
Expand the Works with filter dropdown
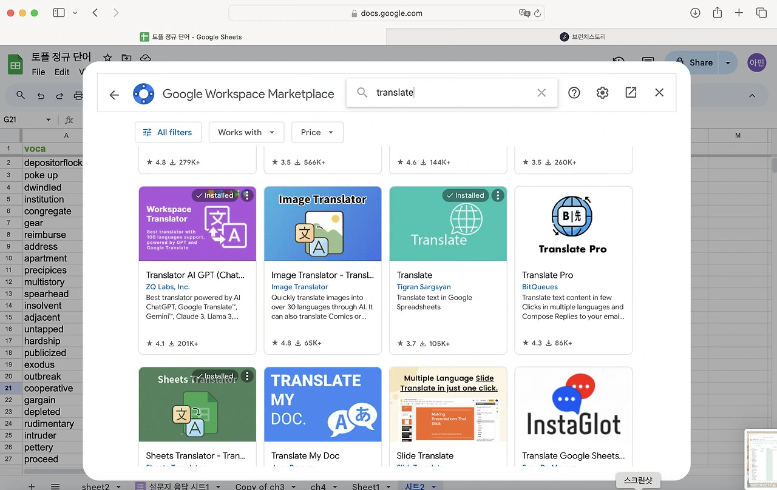point(246,132)
